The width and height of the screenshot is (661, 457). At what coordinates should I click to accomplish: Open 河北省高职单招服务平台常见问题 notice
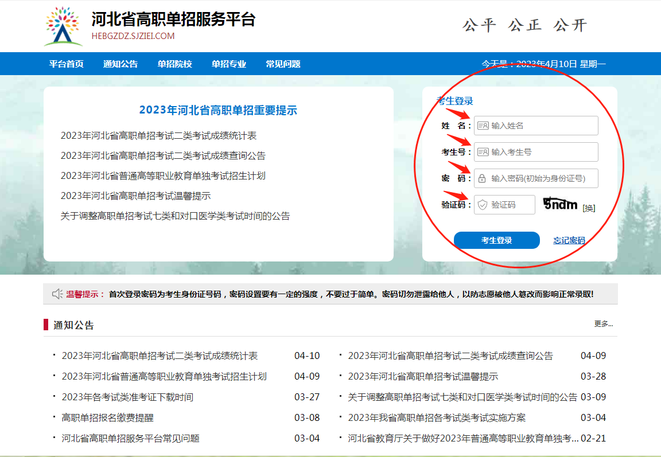pos(131,439)
